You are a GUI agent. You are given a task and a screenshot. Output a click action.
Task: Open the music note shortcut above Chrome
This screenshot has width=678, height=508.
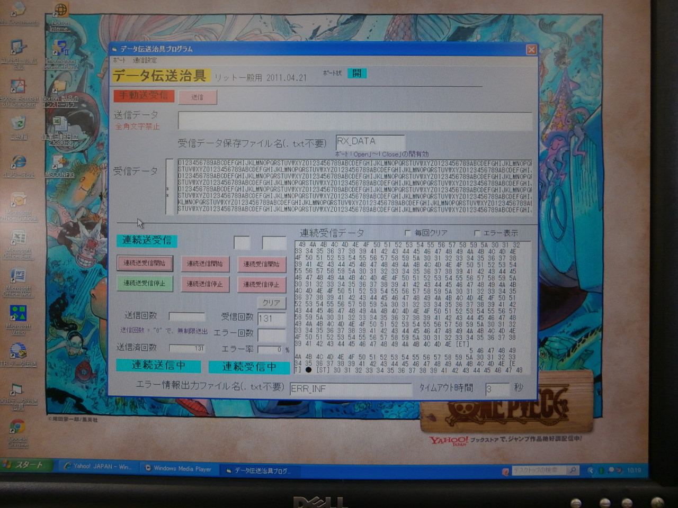[x=17, y=397]
